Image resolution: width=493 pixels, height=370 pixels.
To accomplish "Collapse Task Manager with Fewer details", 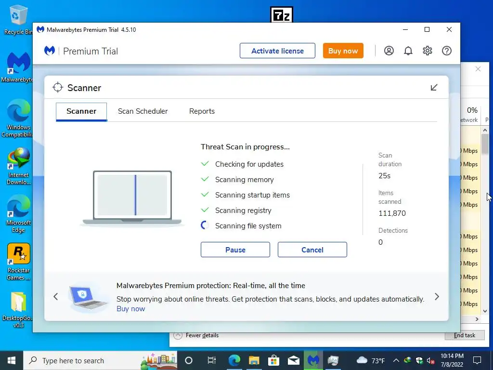I will tap(196, 335).
